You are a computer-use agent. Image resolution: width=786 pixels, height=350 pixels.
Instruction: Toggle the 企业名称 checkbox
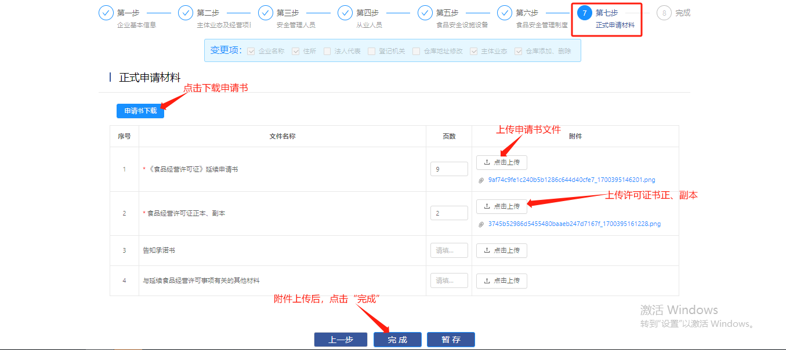(251, 51)
